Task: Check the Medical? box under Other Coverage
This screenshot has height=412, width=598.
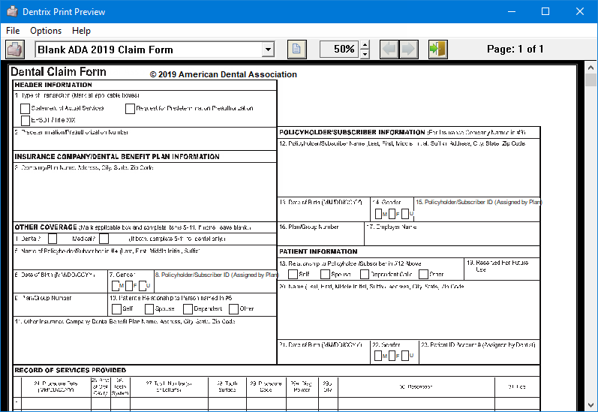Action: [104, 239]
